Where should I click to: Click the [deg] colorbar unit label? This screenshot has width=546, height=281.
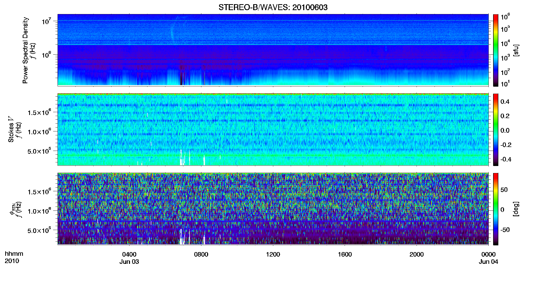[516, 209]
